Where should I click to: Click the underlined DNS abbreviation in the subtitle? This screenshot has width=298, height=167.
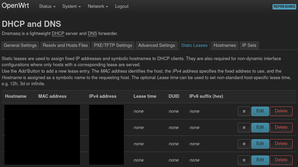click(x=93, y=34)
